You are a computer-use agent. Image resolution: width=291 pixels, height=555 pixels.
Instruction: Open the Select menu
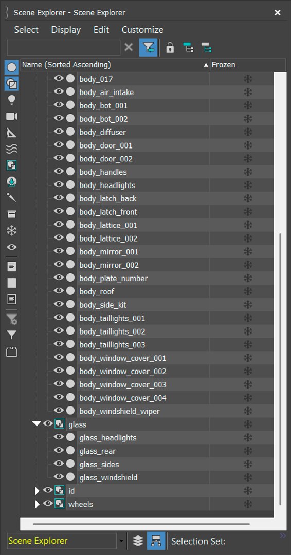pyautogui.click(x=26, y=30)
